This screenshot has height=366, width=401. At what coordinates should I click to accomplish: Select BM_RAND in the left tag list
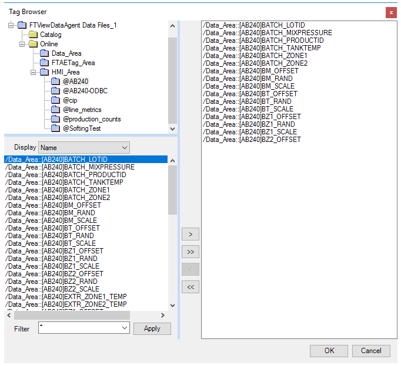click(x=86, y=213)
